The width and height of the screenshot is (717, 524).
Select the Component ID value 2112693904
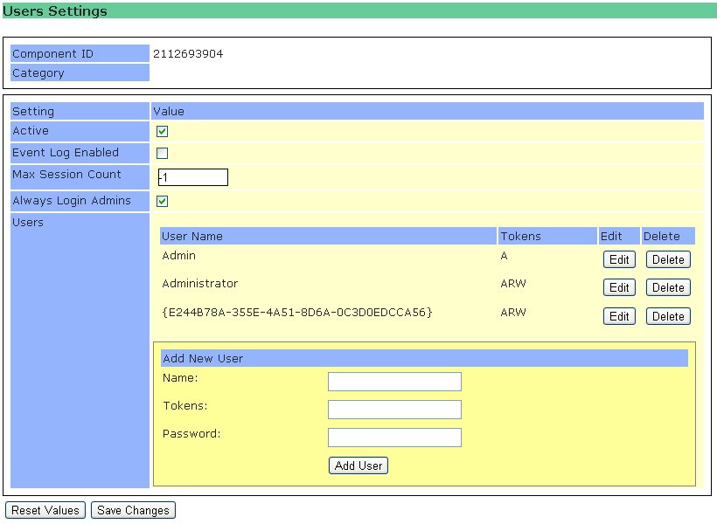(x=188, y=54)
